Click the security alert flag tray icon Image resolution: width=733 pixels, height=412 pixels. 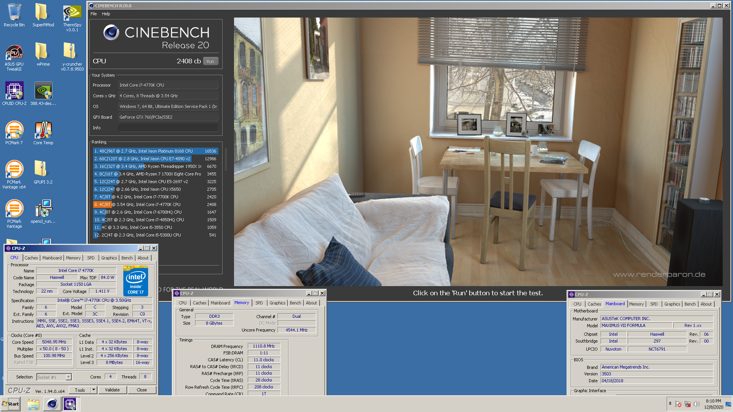[678, 404]
